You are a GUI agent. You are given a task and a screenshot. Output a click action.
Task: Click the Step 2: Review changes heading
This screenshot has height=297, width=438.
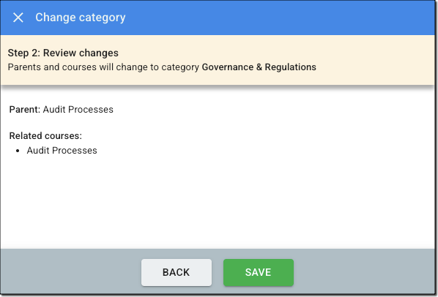pyautogui.click(x=63, y=53)
